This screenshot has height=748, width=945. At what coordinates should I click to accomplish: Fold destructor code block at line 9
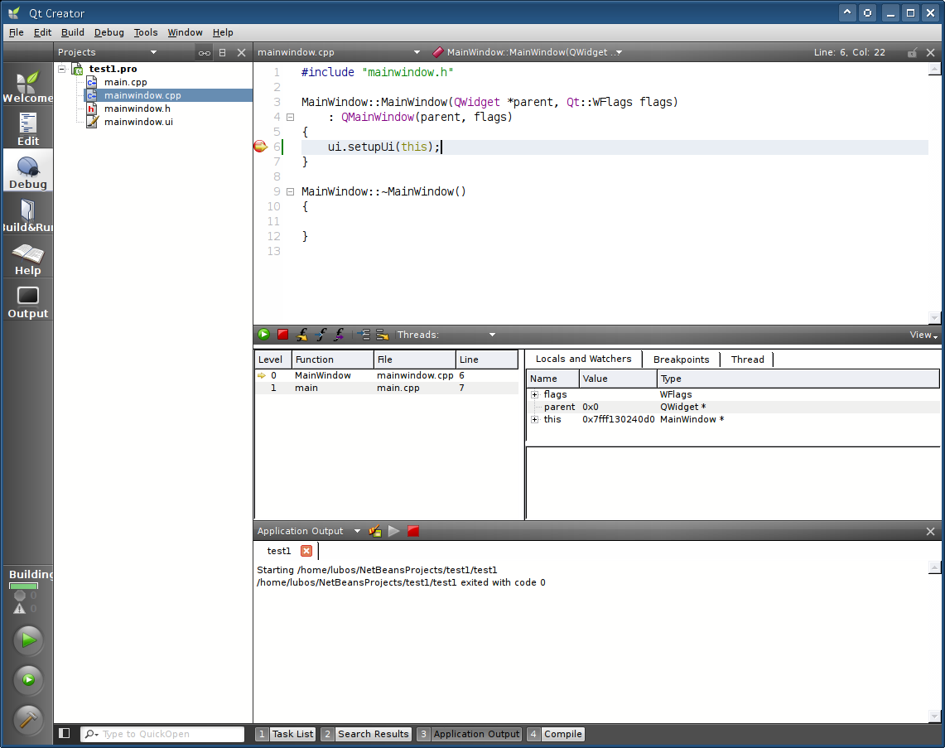pyautogui.click(x=290, y=191)
